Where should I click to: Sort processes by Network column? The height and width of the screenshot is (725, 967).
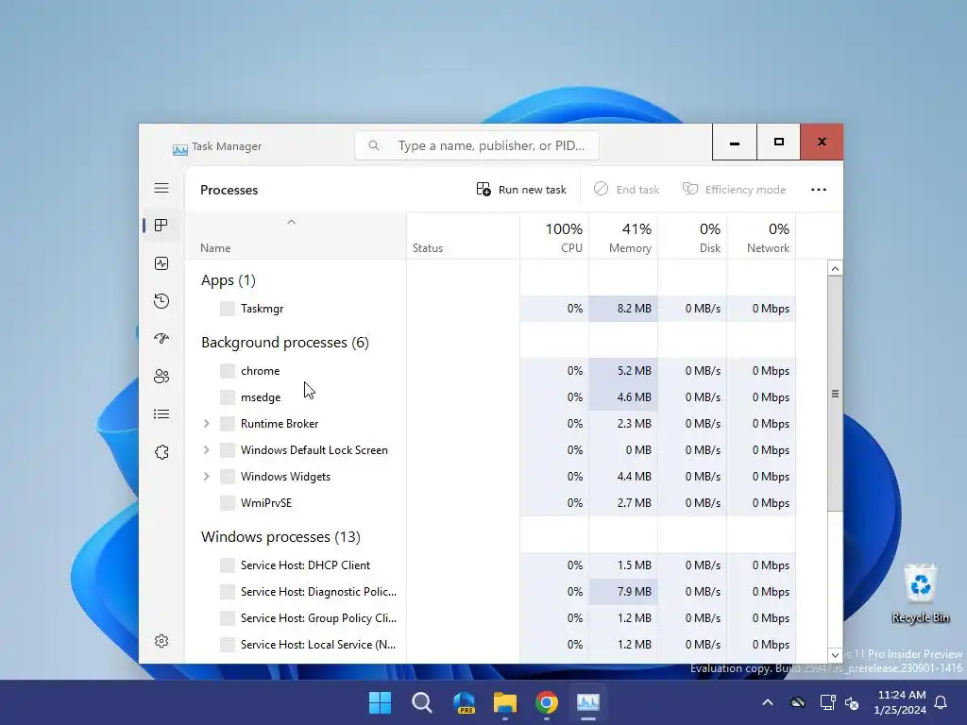pyautogui.click(x=762, y=237)
